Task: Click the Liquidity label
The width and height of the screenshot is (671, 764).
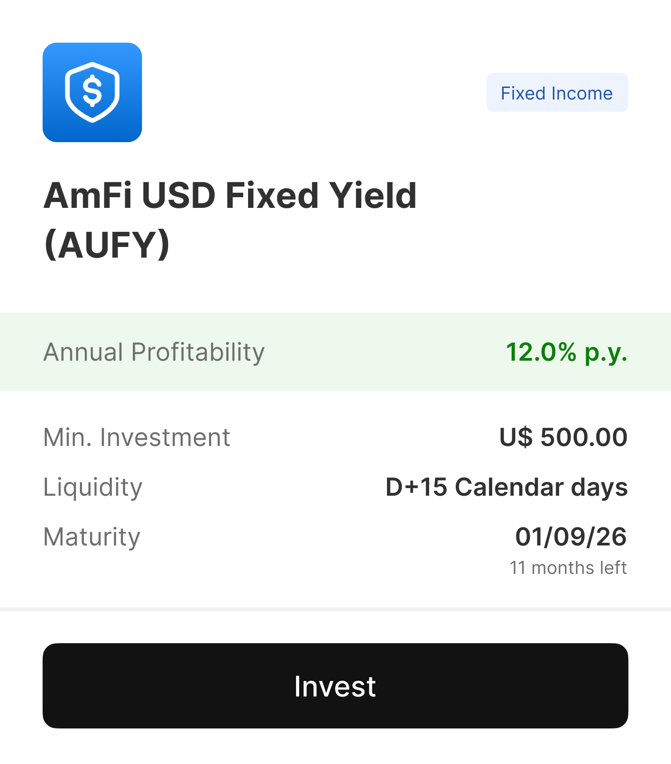Action: [93, 487]
